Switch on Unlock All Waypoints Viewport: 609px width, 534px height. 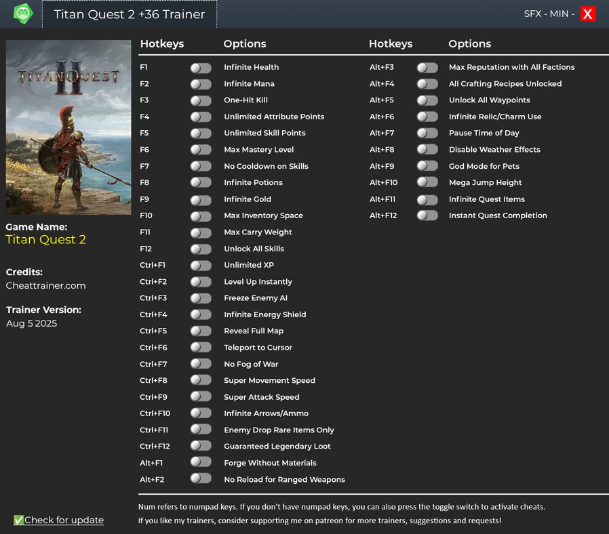click(427, 100)
